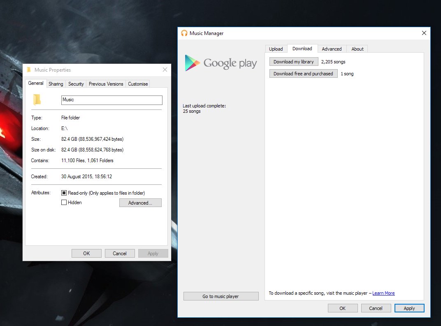The height and width of the screenshot is (326, 441).
Task: Select the General tab in Music Properties
Action: coord(36,83)
